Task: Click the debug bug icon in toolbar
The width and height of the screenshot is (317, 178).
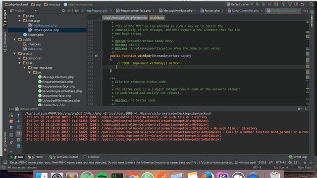Action: coord(264,4)
